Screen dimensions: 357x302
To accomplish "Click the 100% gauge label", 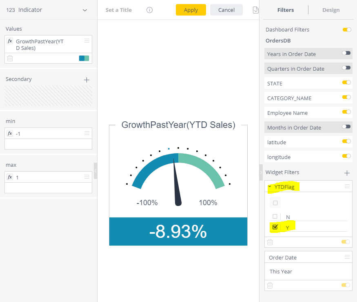I will (208, 203).
